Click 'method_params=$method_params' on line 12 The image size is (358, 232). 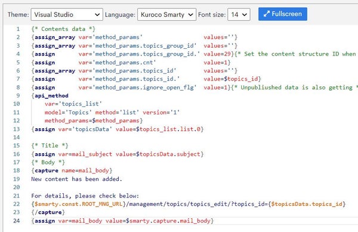[92, 120]
